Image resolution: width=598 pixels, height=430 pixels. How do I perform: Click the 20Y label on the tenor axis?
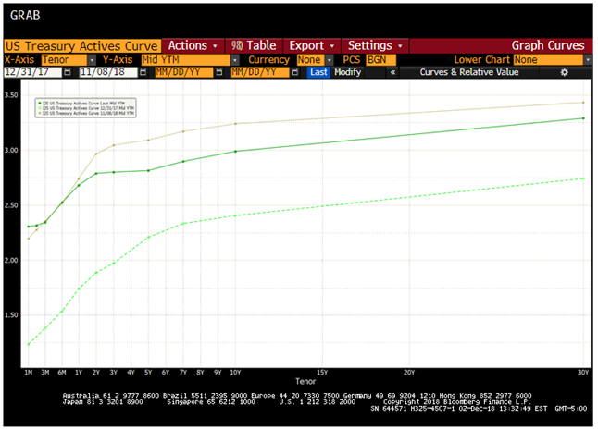(409, 373)
